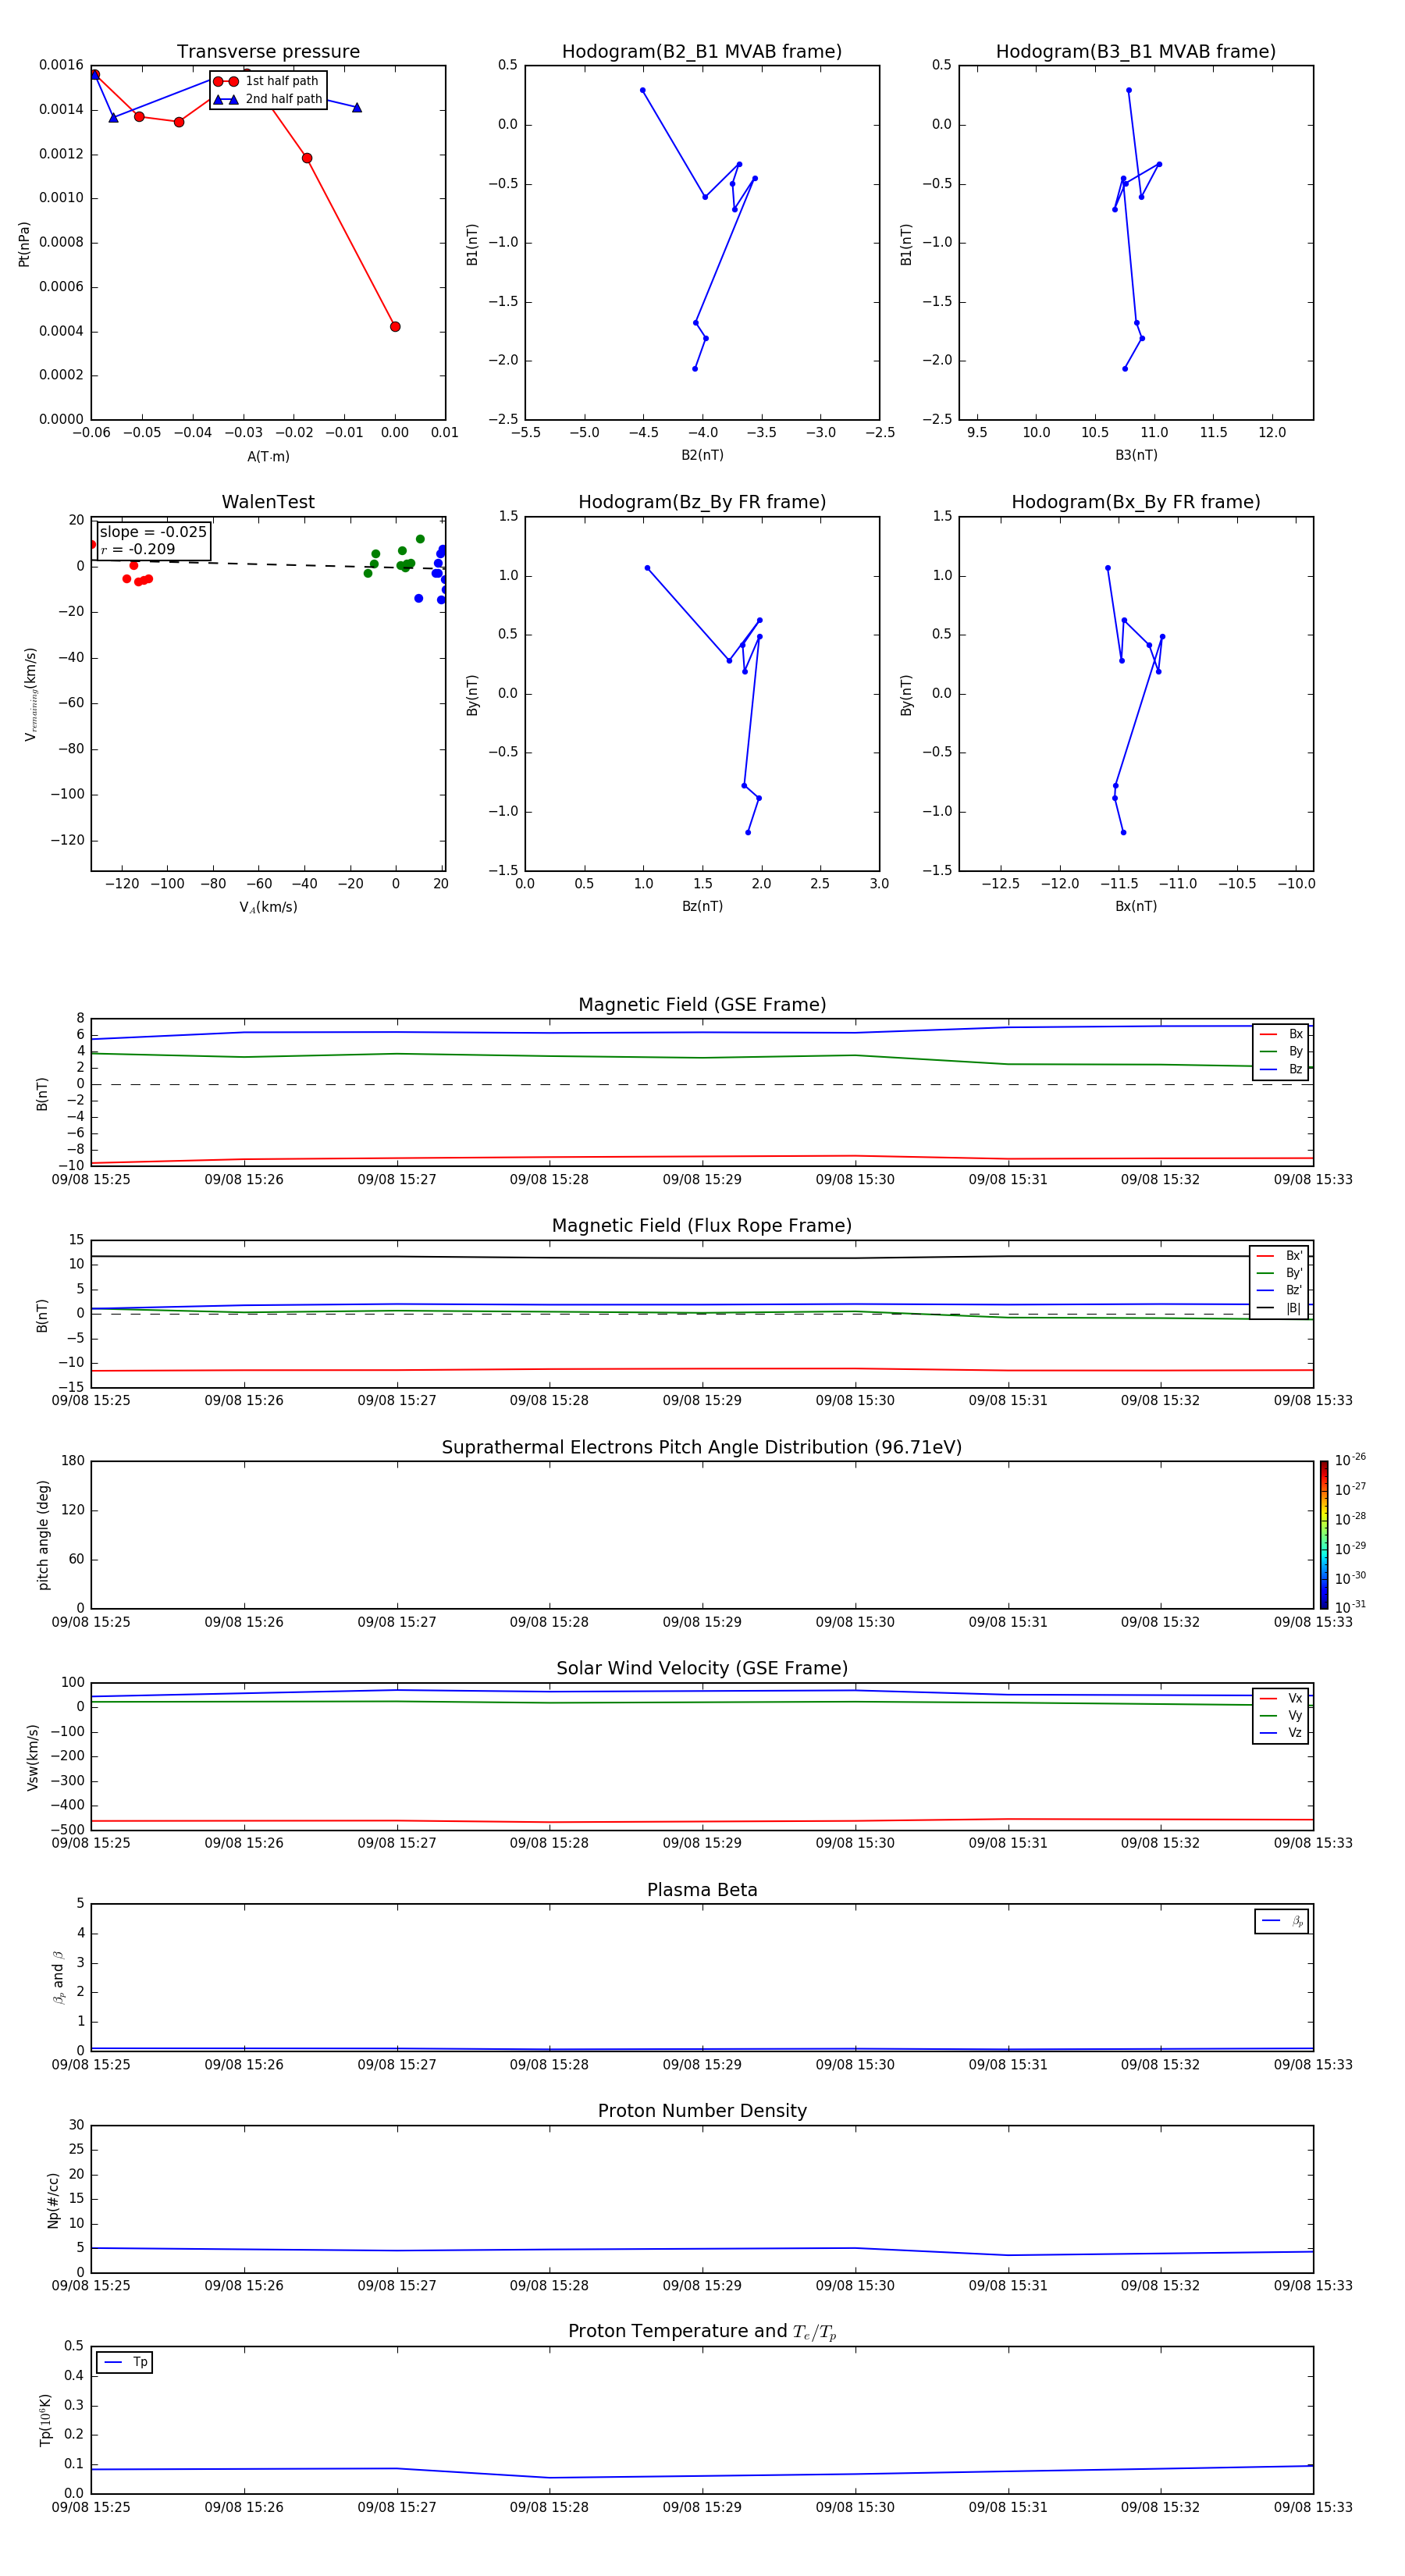Click the "Bx(nT)" x-axis label
The image size is (1405, 2576).
coord(1136,906)
